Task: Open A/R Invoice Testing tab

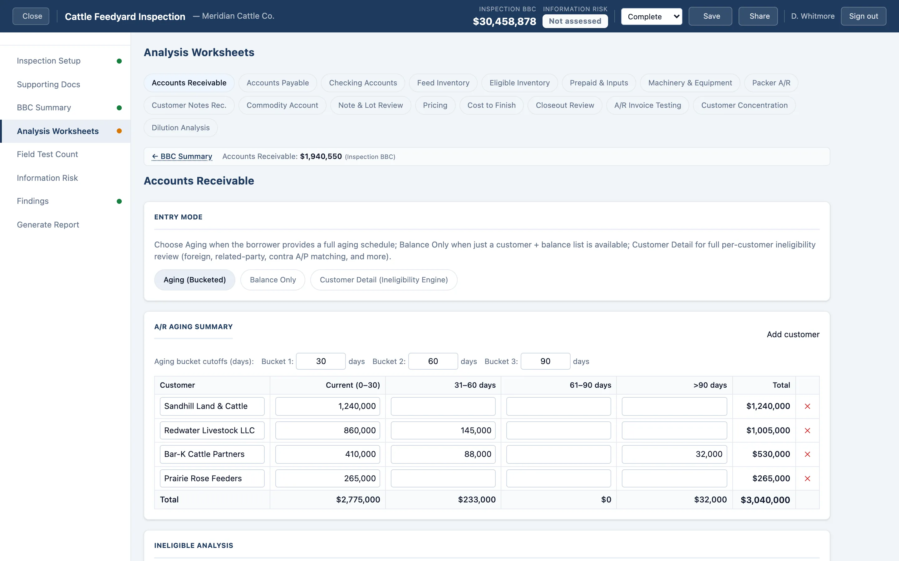Action: (647, 105)
